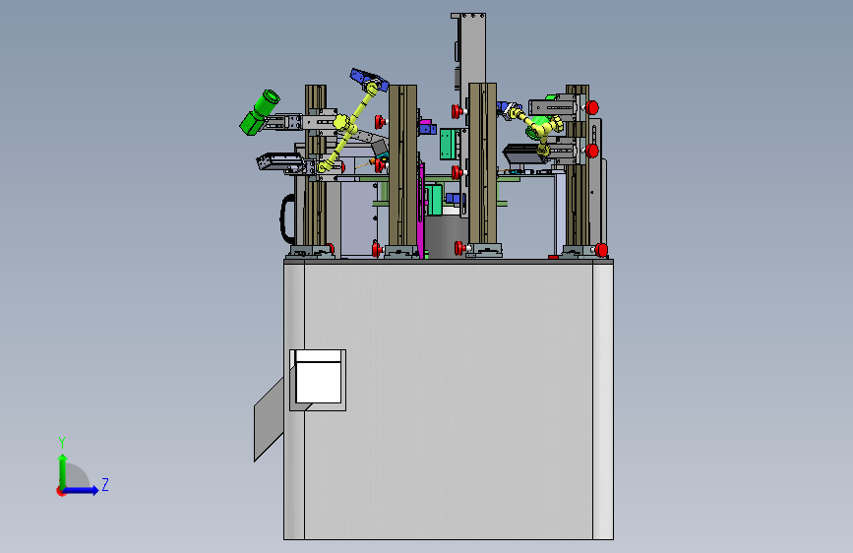Click the blue Z axis arrow of the triad

(81, 490)
